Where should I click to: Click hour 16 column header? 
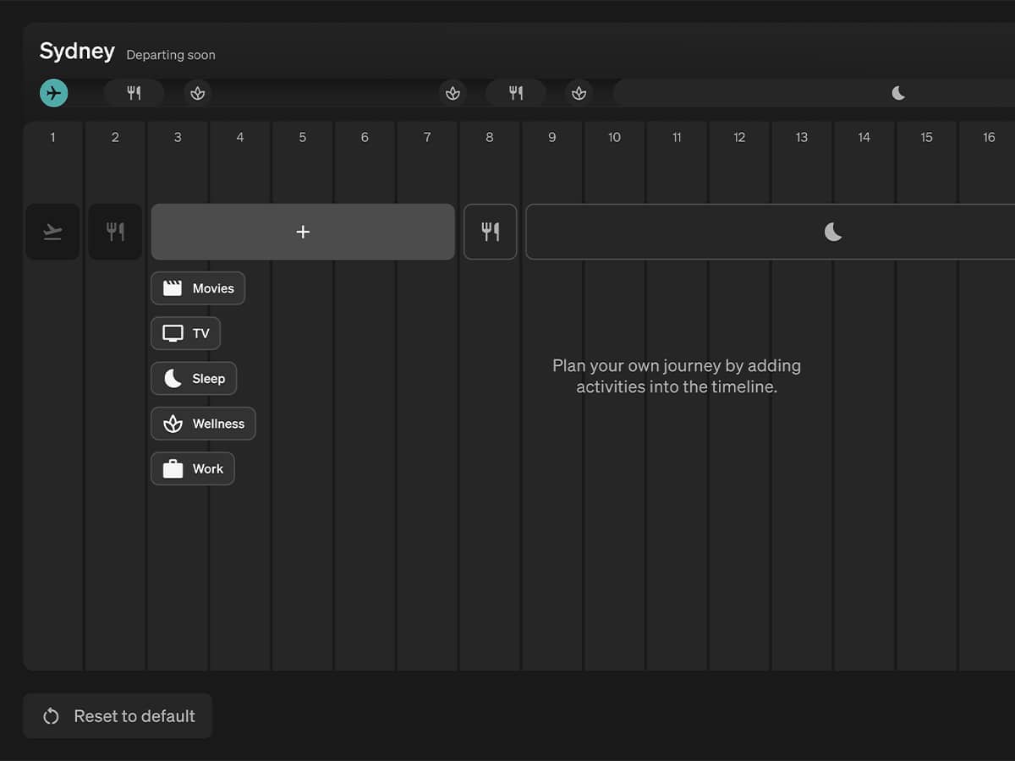[x=989, y=137]
